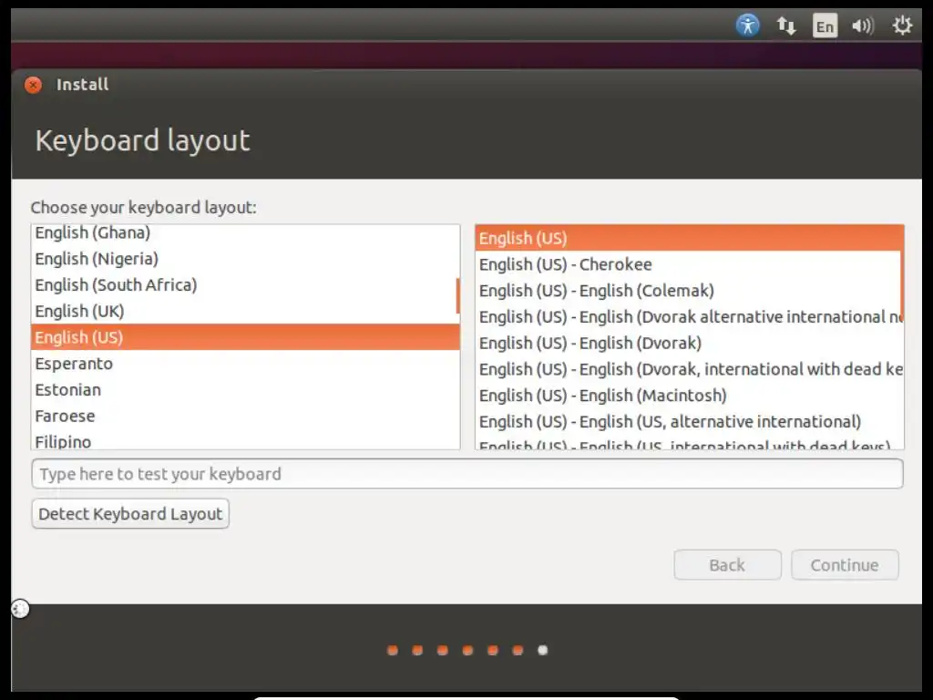Click Detect Keyboard Layout button
Screen dimensions: 933x700
(x=130, y=514)
